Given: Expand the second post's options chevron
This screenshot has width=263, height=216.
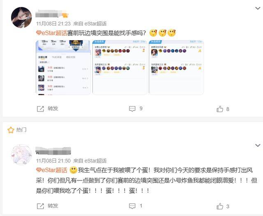Looking at the screenshot, I should pyautogui.click(x=258, y=145).
